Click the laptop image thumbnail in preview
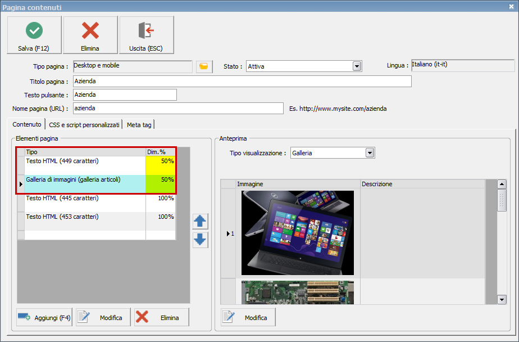 click(297, 232)
